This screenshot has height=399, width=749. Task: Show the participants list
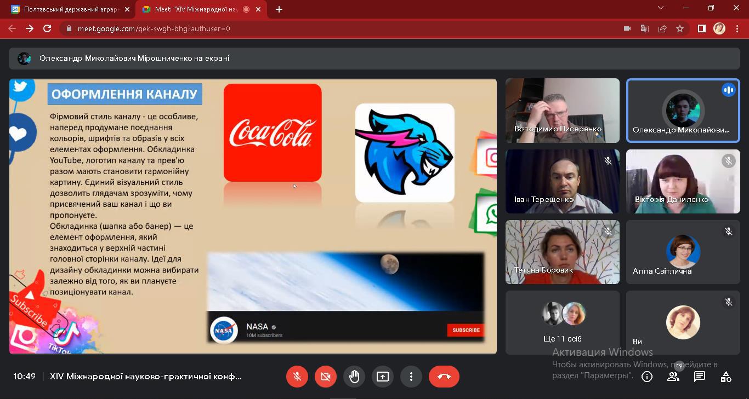point(673,377)
